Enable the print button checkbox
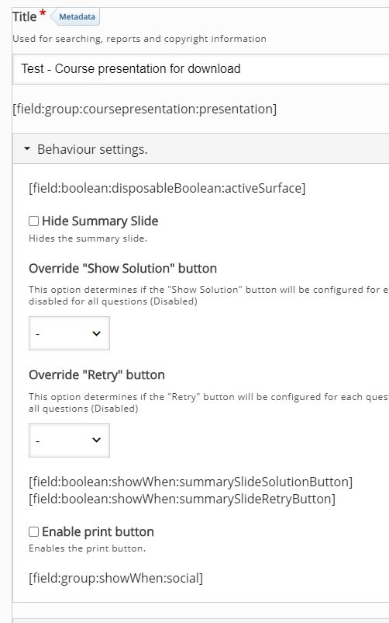This screenshot has height=623, width=389. click(33, 531)
